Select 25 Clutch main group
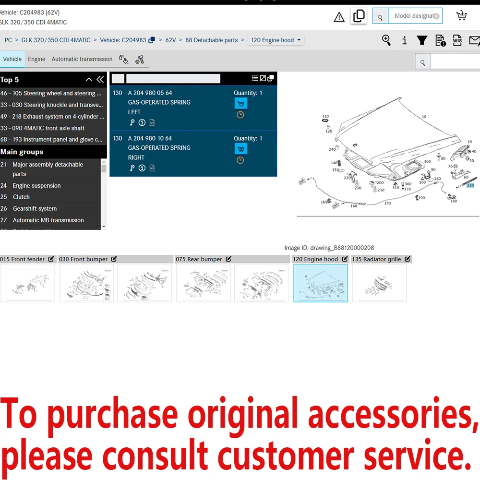 [50, 197]
